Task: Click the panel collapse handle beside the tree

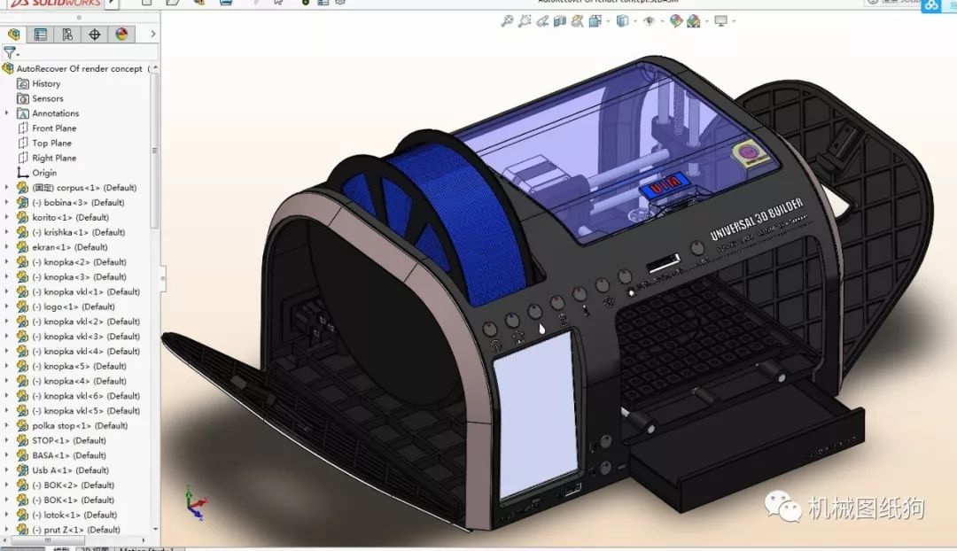Action: 163,278
